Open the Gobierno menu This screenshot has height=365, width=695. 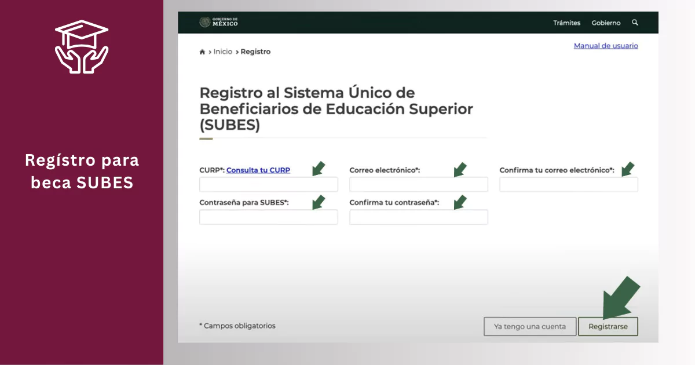[x=606, y=23]
